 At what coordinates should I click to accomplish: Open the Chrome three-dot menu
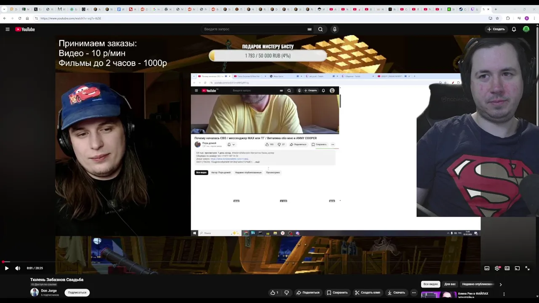tap(534, 18)
